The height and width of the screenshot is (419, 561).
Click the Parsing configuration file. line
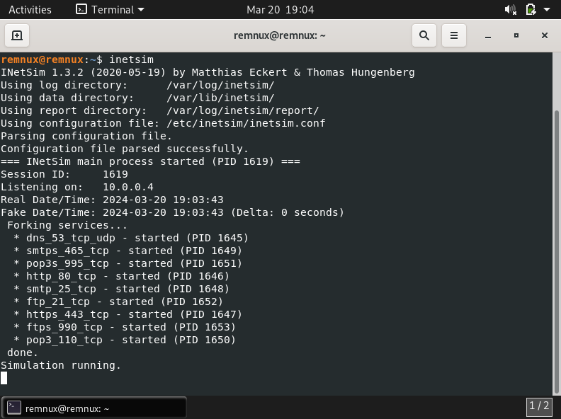click(86, 136)
